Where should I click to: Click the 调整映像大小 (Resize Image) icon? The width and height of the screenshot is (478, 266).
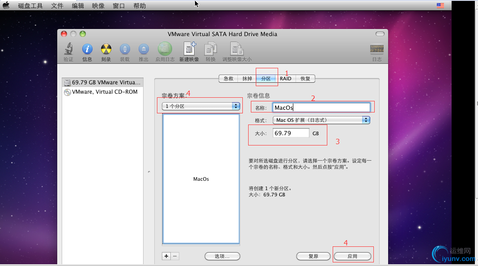237,49
